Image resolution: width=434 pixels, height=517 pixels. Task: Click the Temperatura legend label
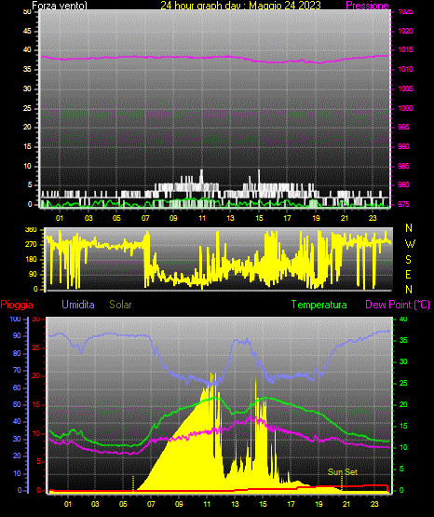[x=319, y=305]
